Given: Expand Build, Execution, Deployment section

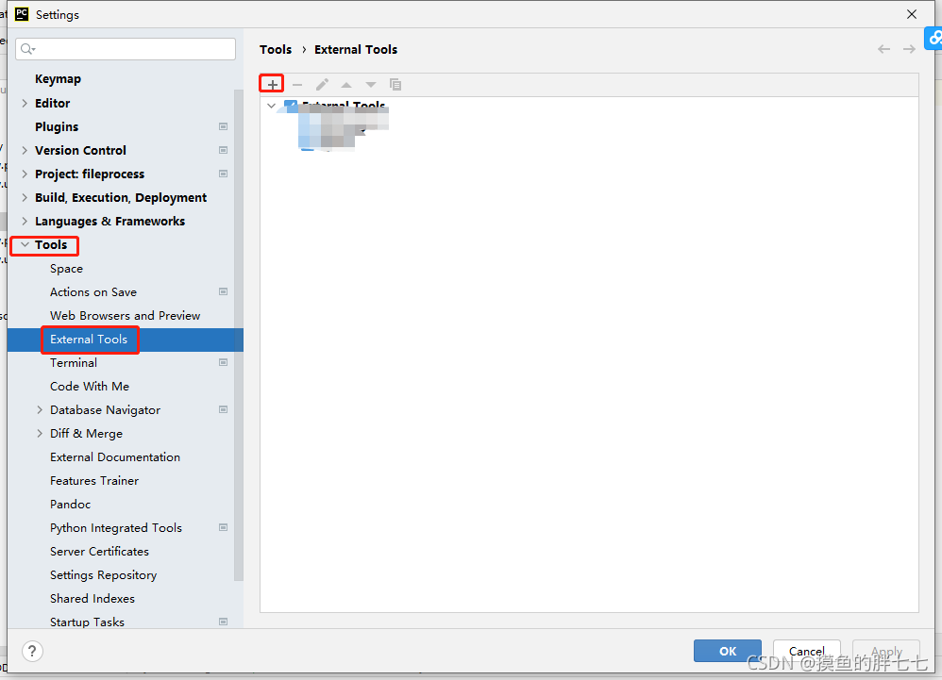Looking at the screenshot, I should (x=25, y=197).
